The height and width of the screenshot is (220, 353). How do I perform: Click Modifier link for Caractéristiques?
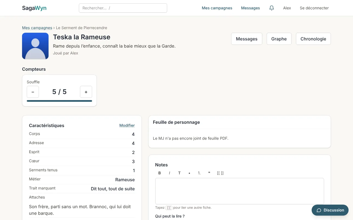127,125
